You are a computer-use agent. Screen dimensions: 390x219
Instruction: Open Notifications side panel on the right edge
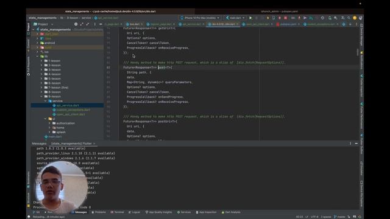(361, 60)
